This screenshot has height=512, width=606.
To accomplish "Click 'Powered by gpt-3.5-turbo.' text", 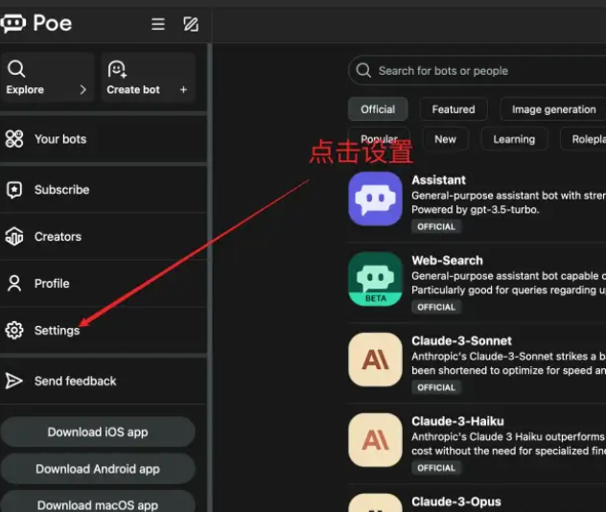I will [475, 210].
